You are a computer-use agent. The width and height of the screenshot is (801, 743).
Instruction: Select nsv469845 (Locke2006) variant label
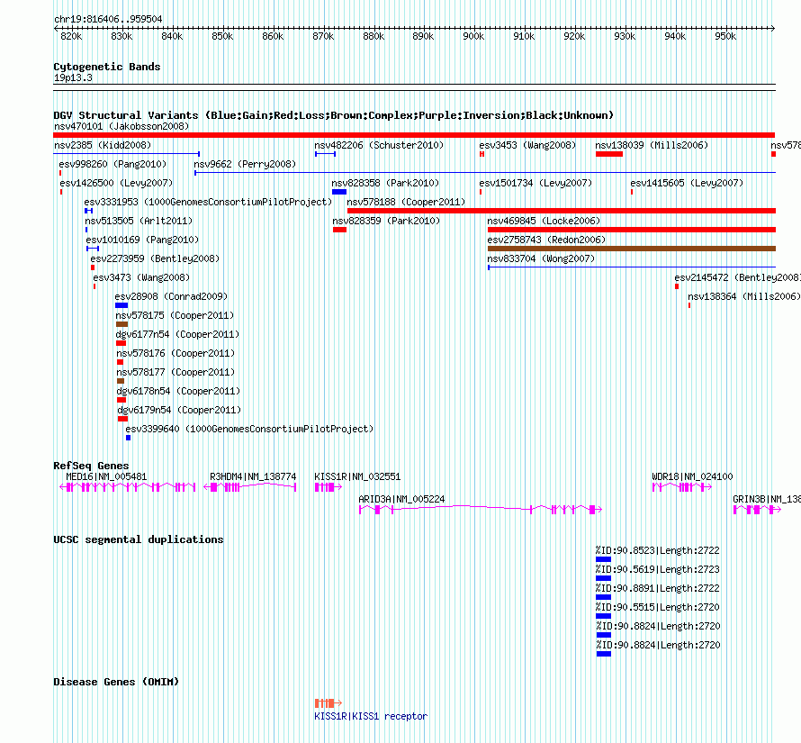click(544, 221)
